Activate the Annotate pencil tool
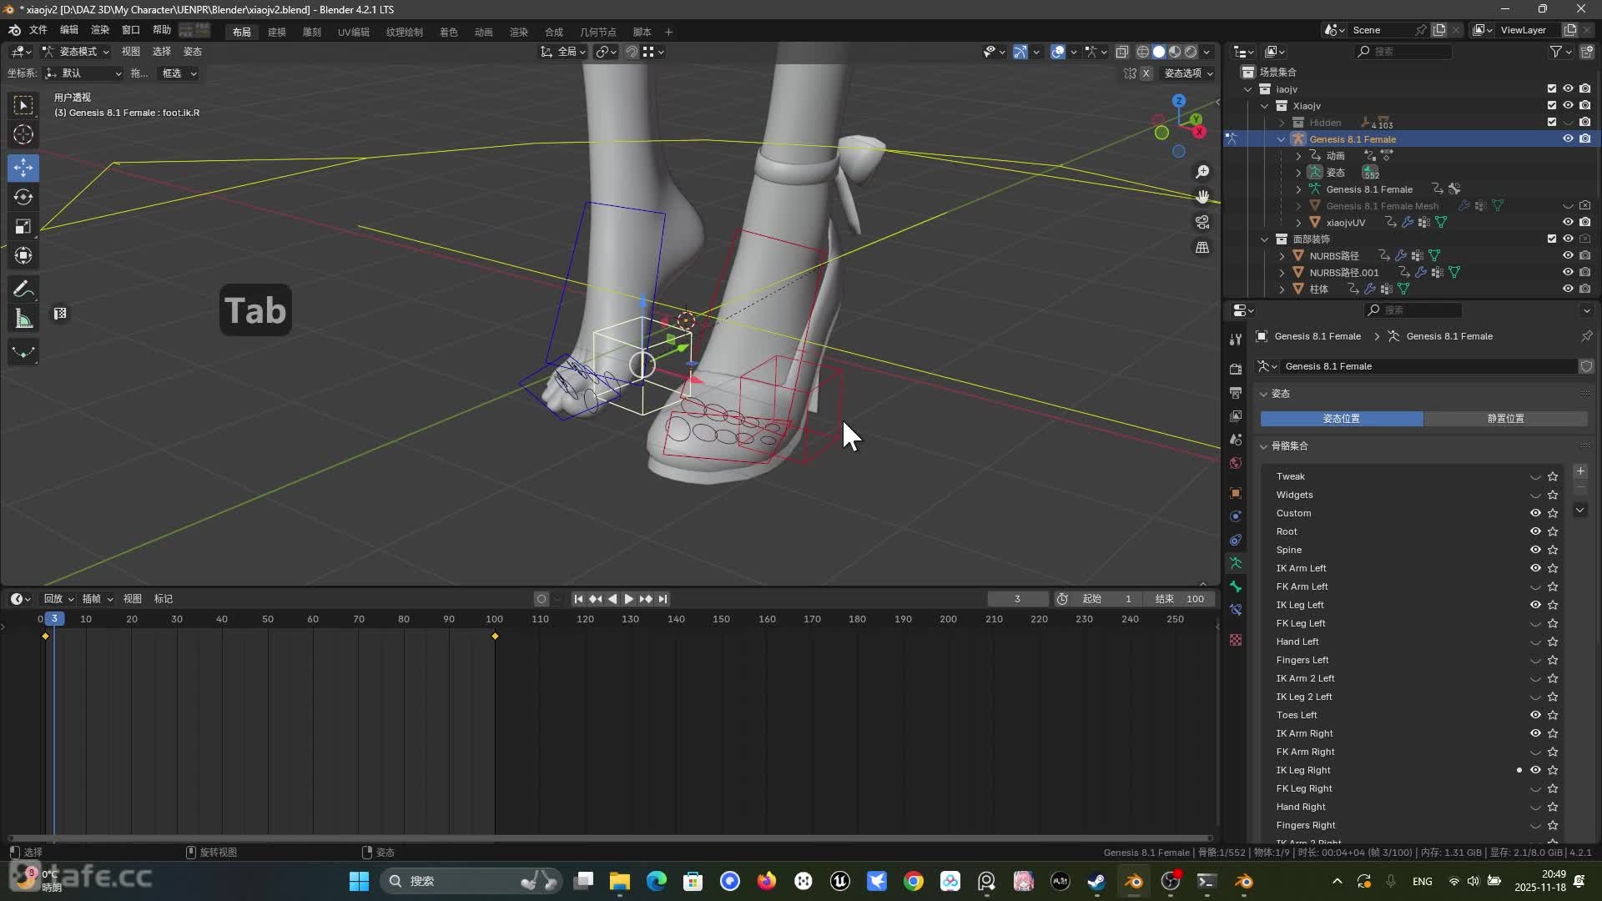This screenshot has height=901, width=1602. coord(23,289)
